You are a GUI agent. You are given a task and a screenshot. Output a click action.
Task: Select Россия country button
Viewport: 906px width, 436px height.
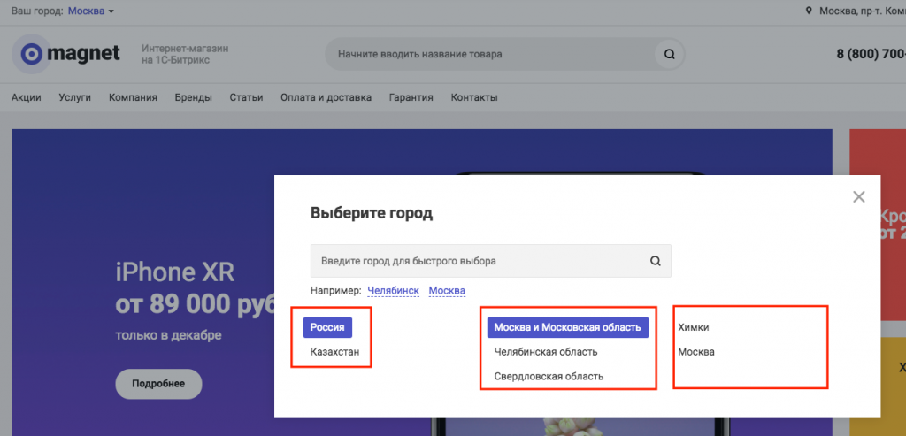coord(327,327)
